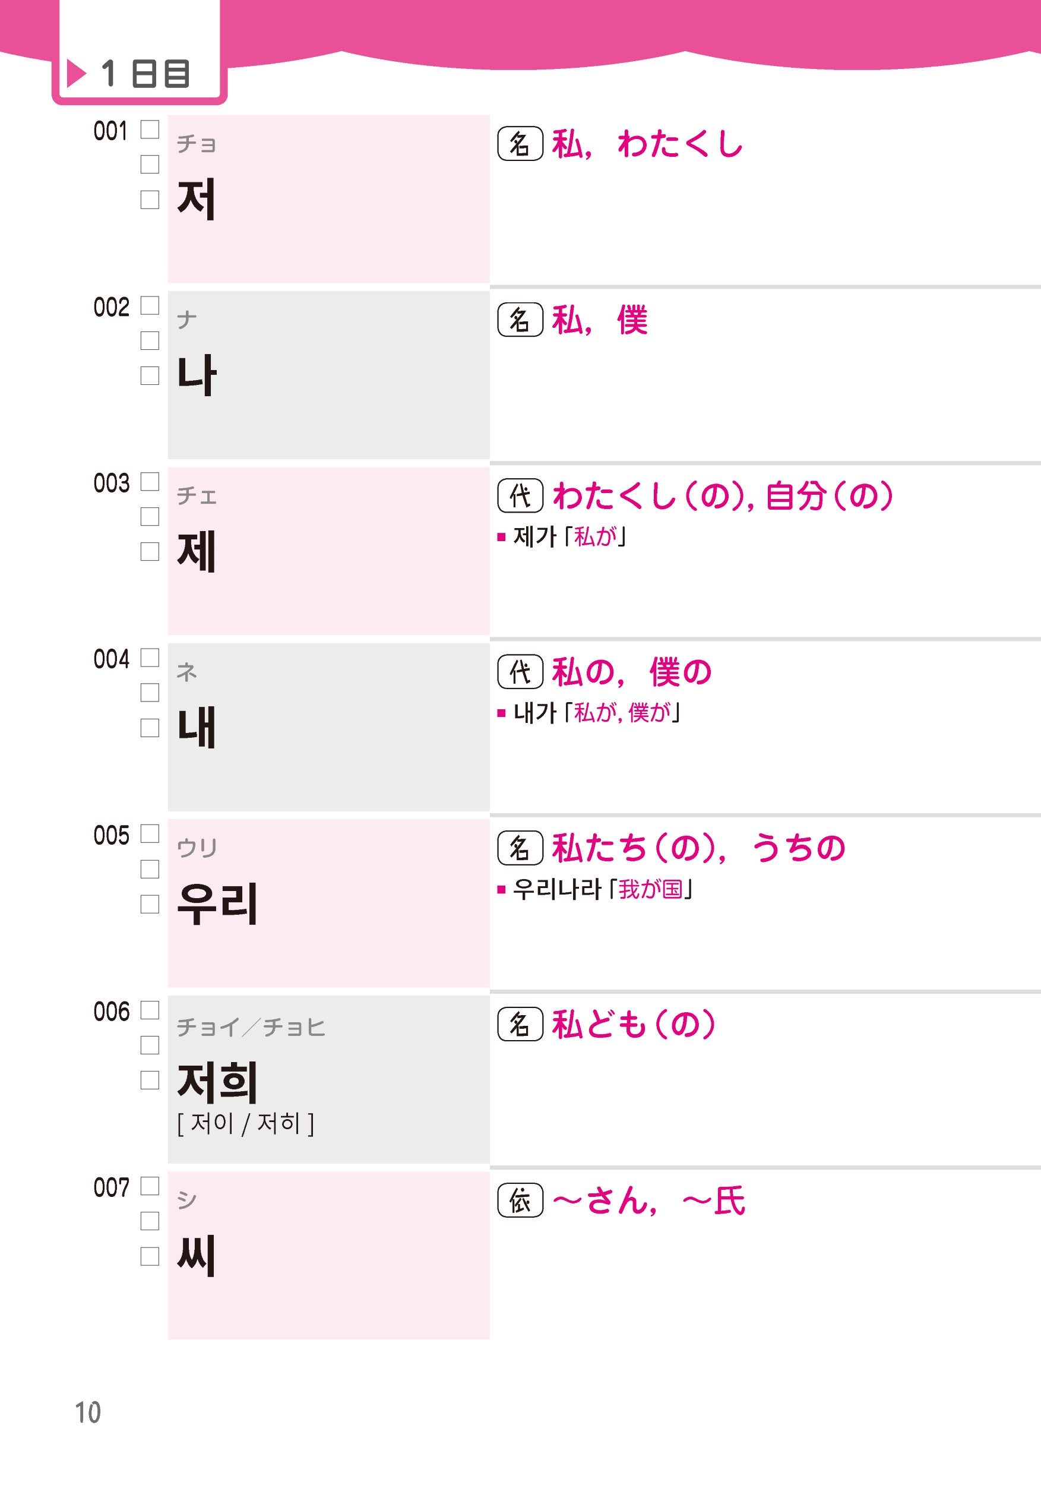Screen dimensions: 1041x1485
Task: Click the 名 badge for entry 001
Action: pos(520,144)
